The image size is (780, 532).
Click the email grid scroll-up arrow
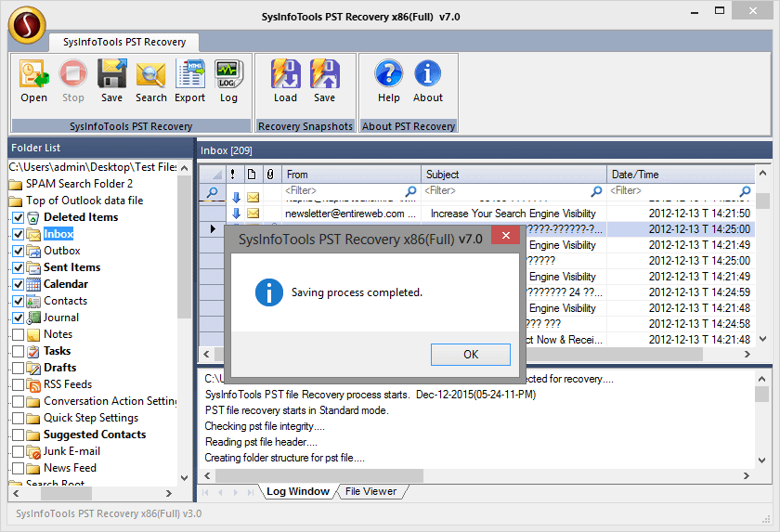point(762,173)
